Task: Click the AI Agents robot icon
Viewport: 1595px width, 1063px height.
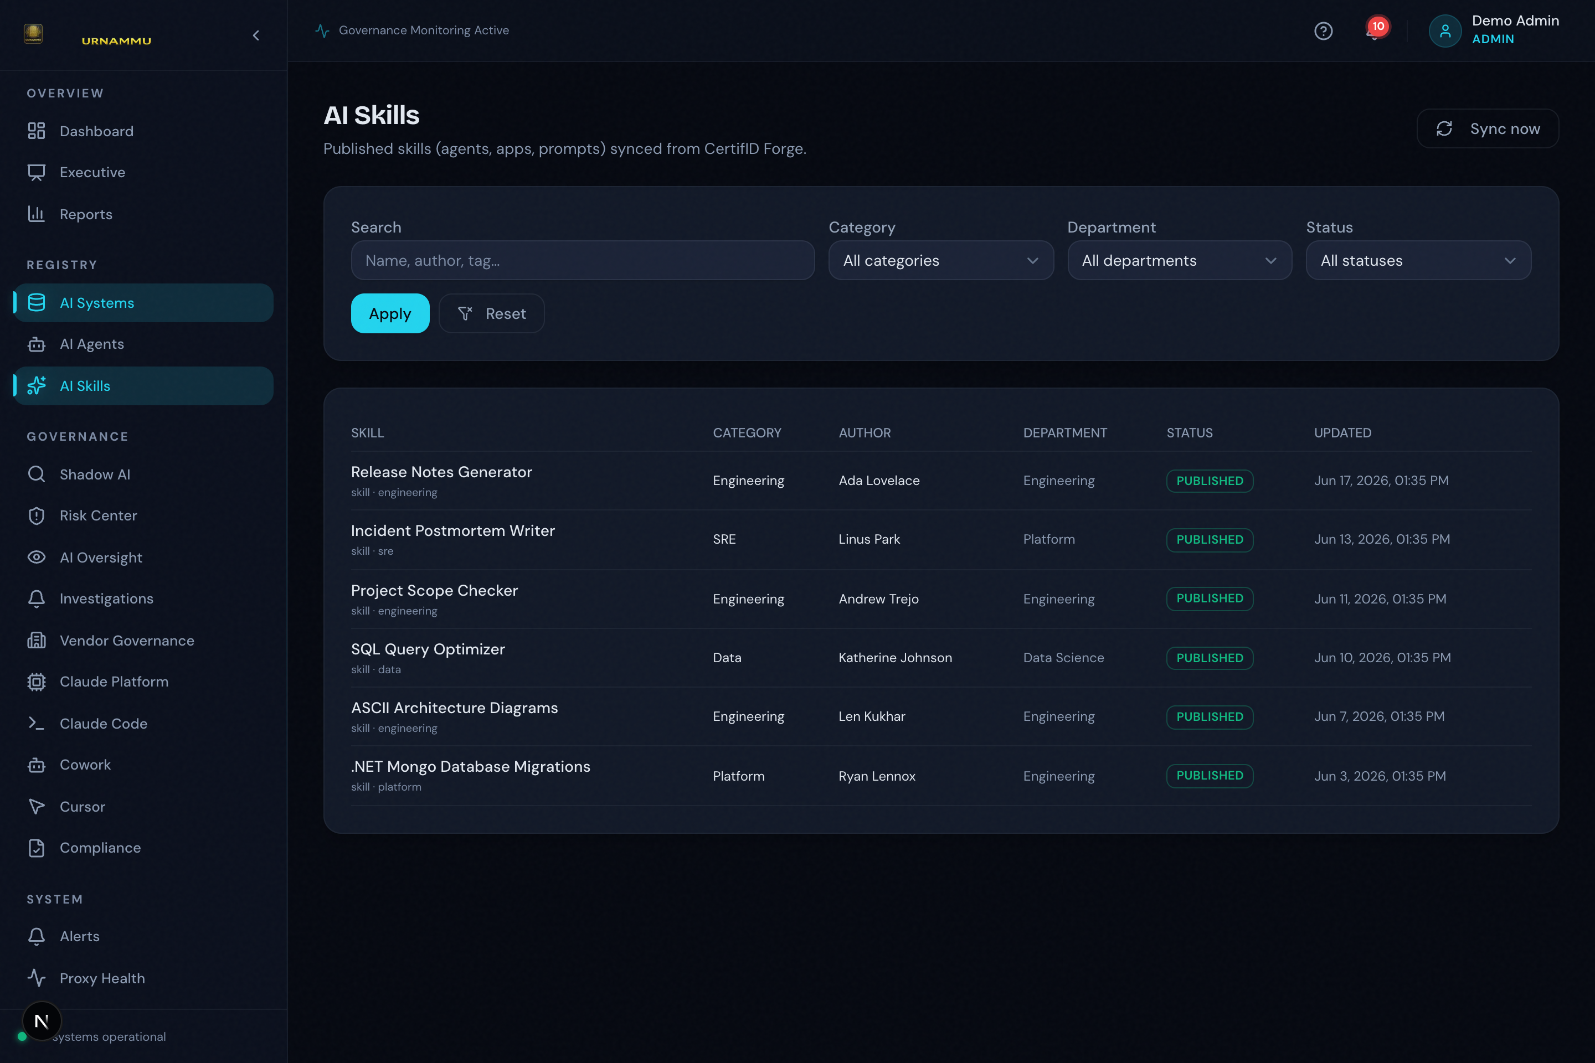Action: (37, 344)
